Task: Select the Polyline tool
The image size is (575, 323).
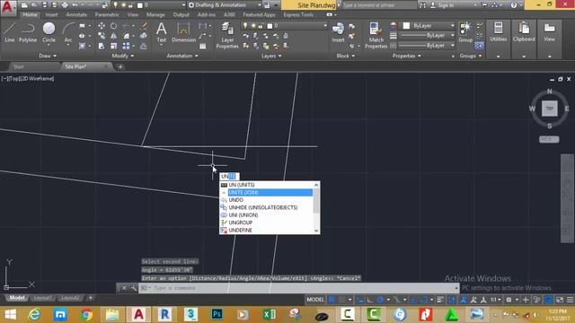Action: (x=28, y=32)
